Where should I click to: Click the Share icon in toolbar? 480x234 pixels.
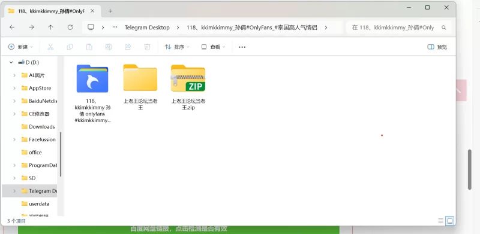(x=128, y=47)
